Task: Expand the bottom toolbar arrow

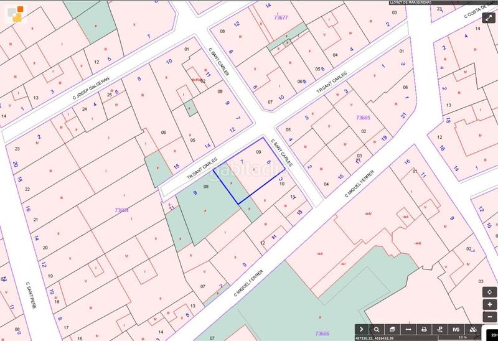Action: click(362, 329)
